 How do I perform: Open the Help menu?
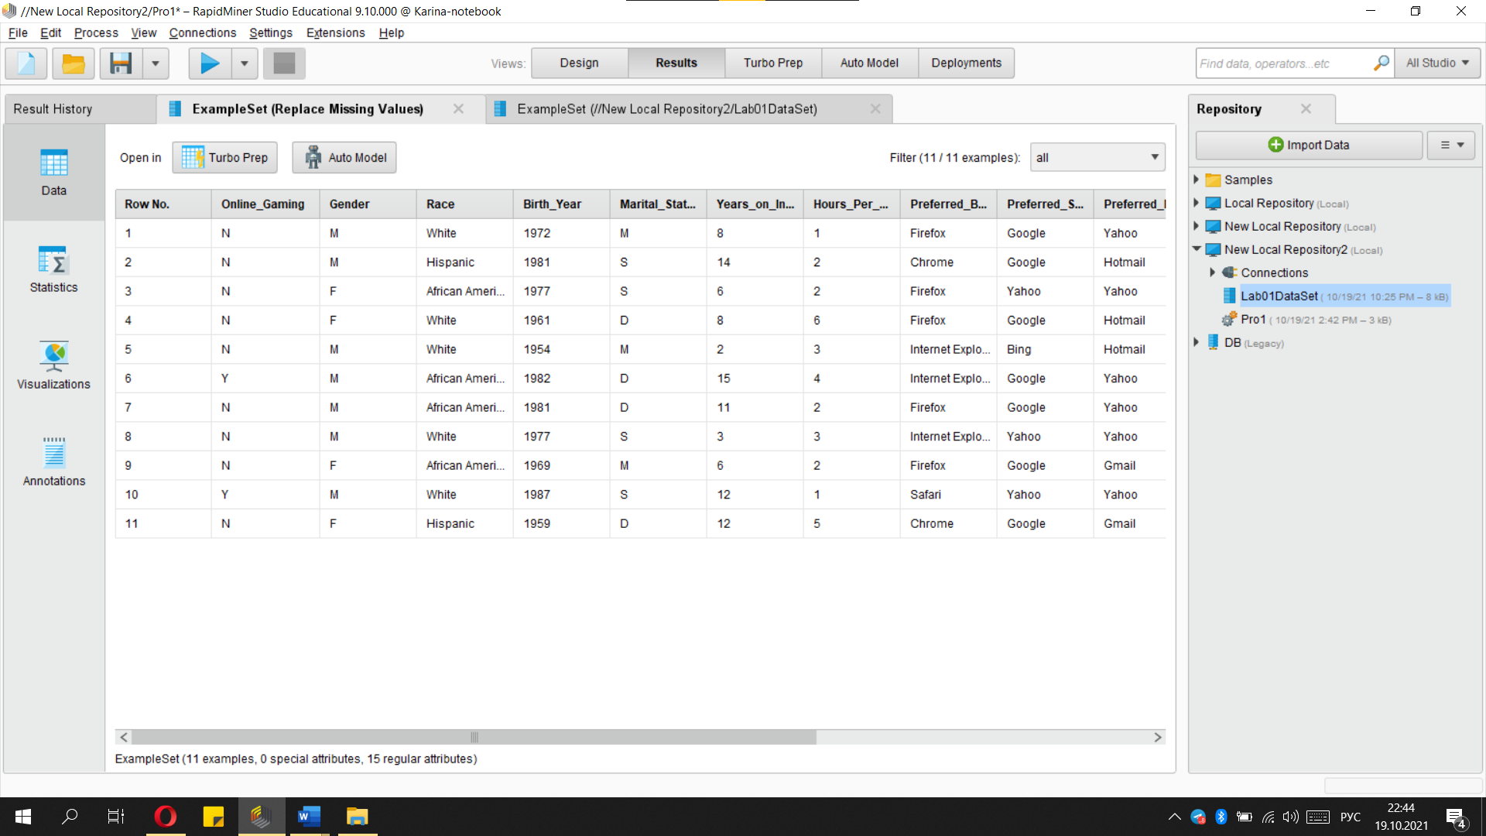tap(391, 33)
